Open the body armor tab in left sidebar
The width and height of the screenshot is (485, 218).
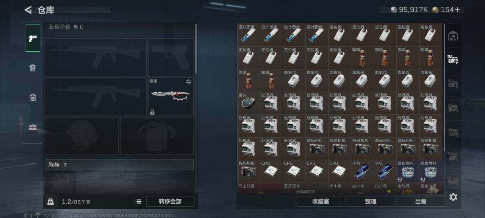(x=33, y=68)
